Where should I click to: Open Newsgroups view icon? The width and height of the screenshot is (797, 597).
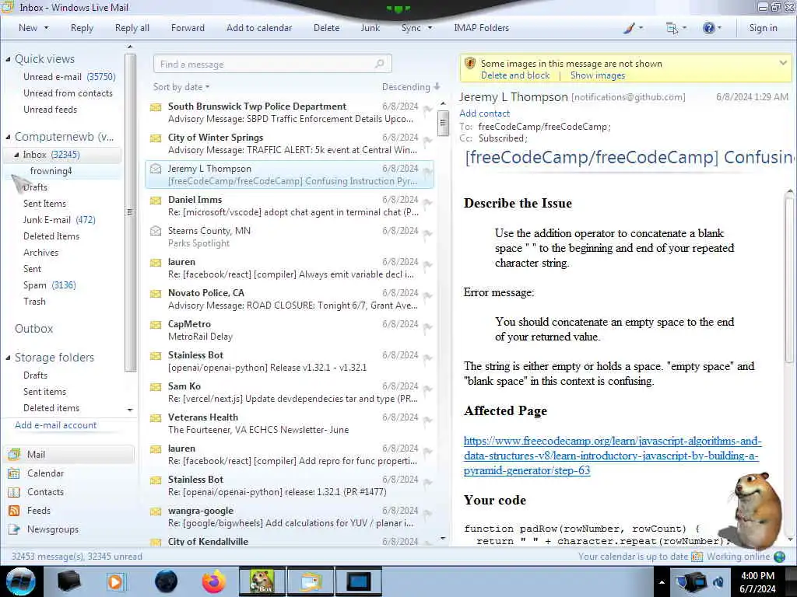tap(14, 529)
